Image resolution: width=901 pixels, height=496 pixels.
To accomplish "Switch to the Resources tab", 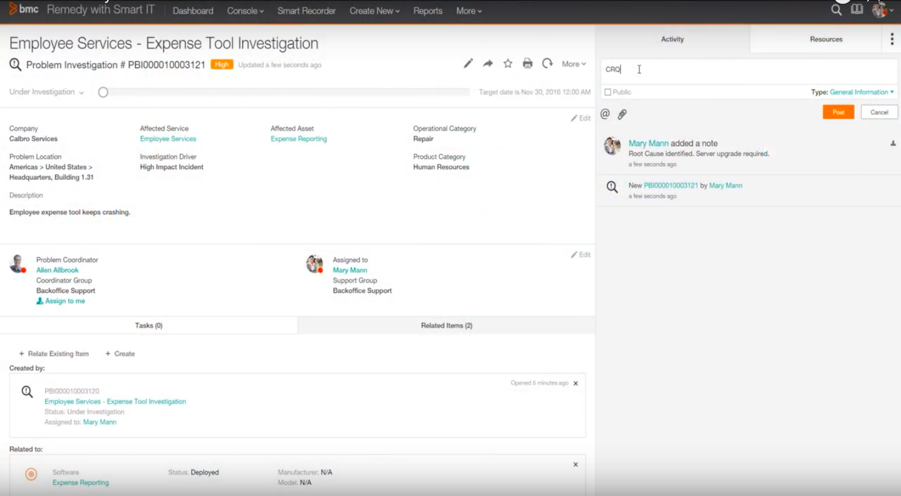I will [x=825, y=39].
